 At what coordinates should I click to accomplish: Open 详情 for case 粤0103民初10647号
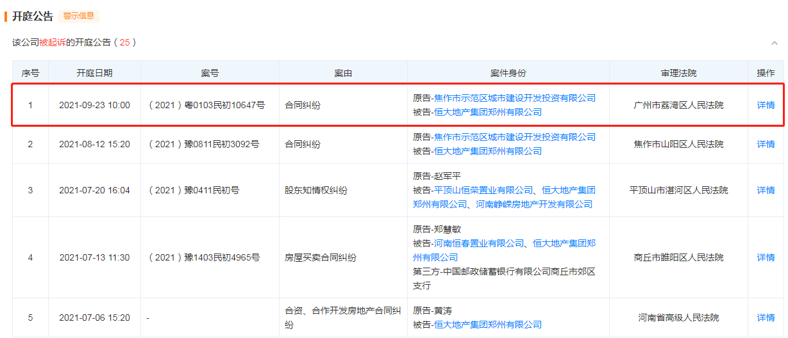(766, 105)
